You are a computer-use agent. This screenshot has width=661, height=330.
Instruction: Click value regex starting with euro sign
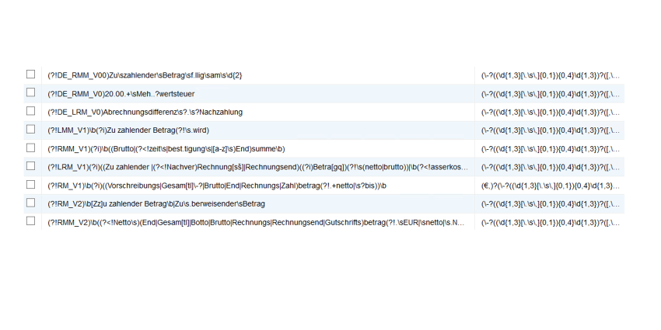tap(550, 186)
